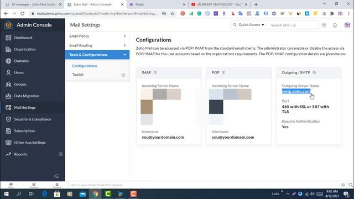Viewport: 354px width, 199px height.
Task: Click the Smart Chat input bar
Action: point(203,185)
